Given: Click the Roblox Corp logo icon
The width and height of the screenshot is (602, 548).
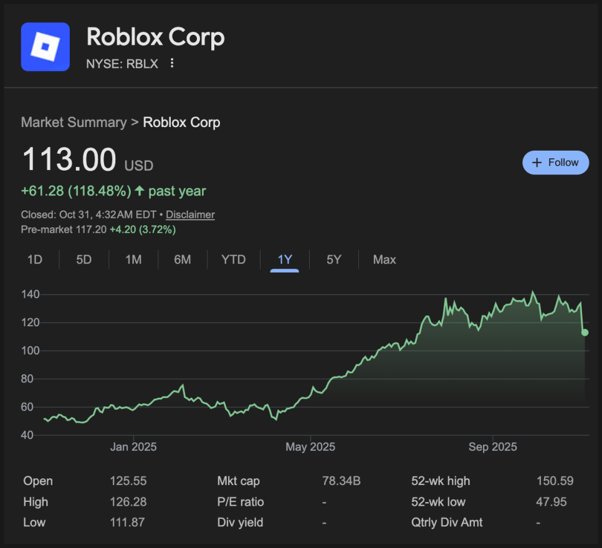Looking at the screenshot, I should coord(45,47).
